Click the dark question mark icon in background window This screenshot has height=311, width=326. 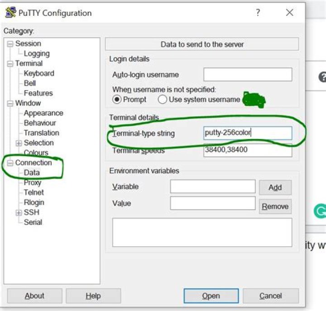(x=322, y=77)
